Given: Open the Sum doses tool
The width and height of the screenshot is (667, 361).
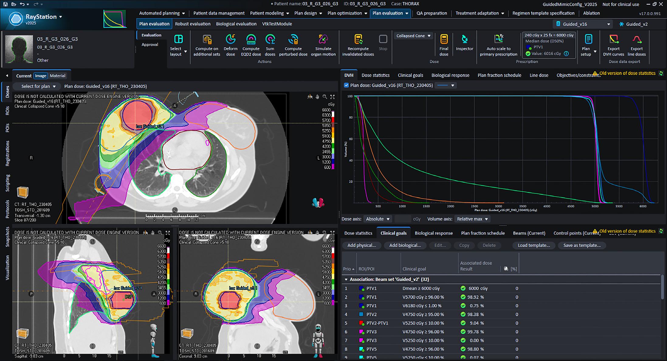Looking at the screenshot, I should (270, 40).
